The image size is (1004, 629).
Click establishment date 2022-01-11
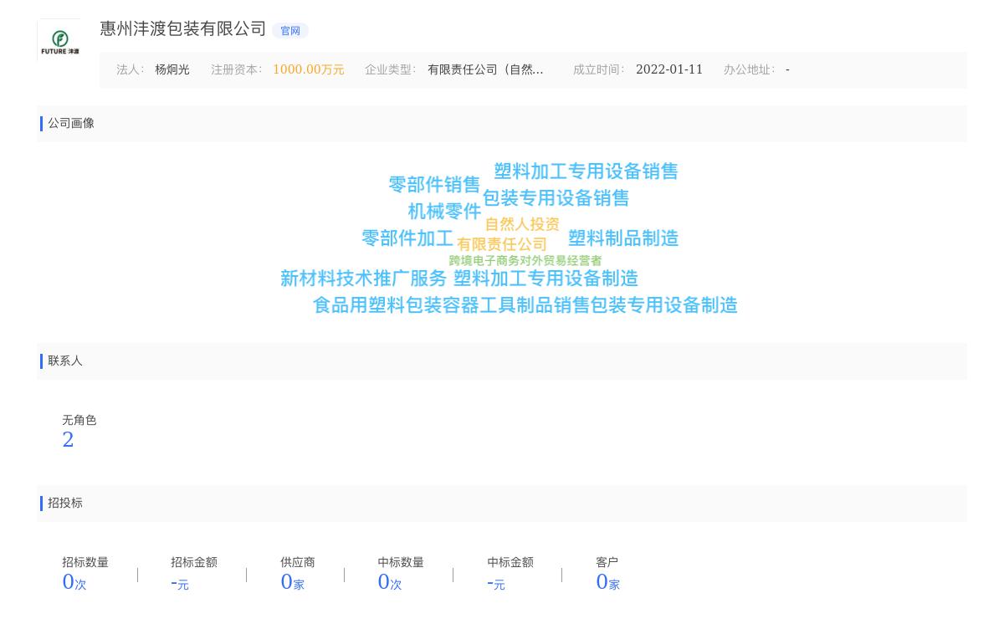669,70
